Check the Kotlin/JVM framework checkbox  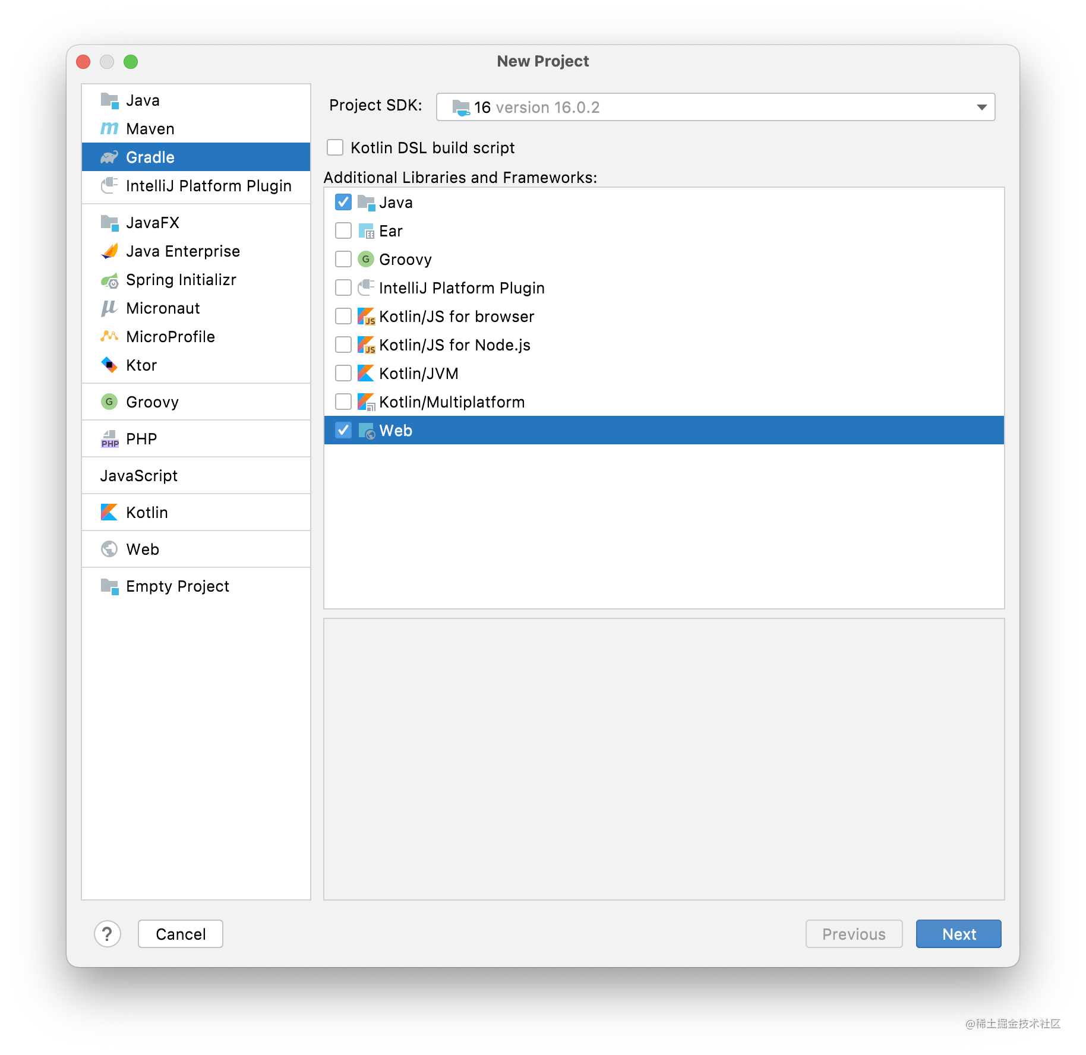coord(343,373)
